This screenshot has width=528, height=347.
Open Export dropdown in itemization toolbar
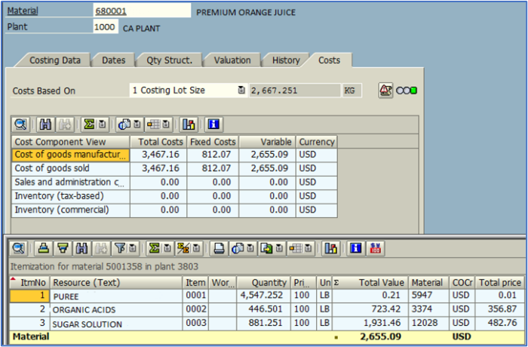tap(279, 249)
